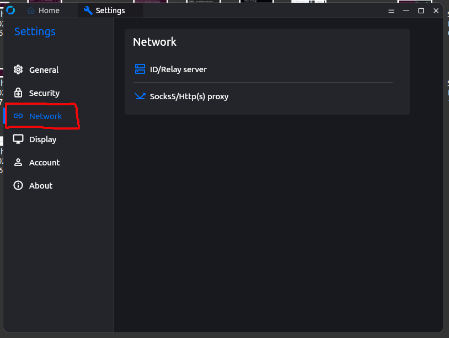Open the Account settings section
The image size is (449, 338).
tap(44, 163)
